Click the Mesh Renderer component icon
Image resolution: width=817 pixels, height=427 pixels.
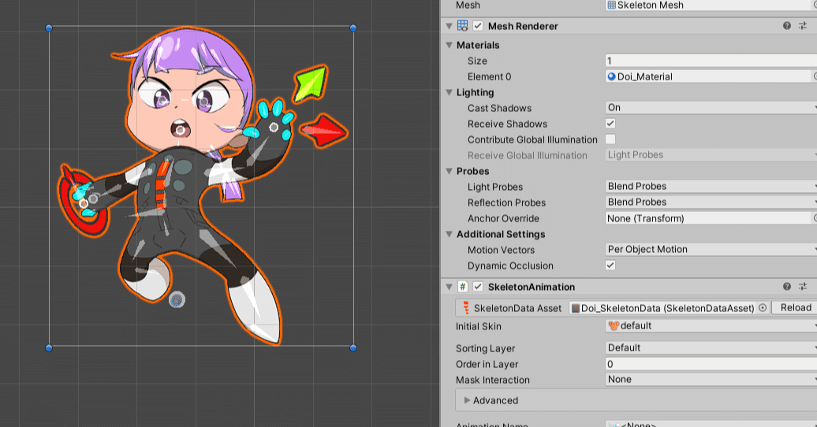coord(463,25)
